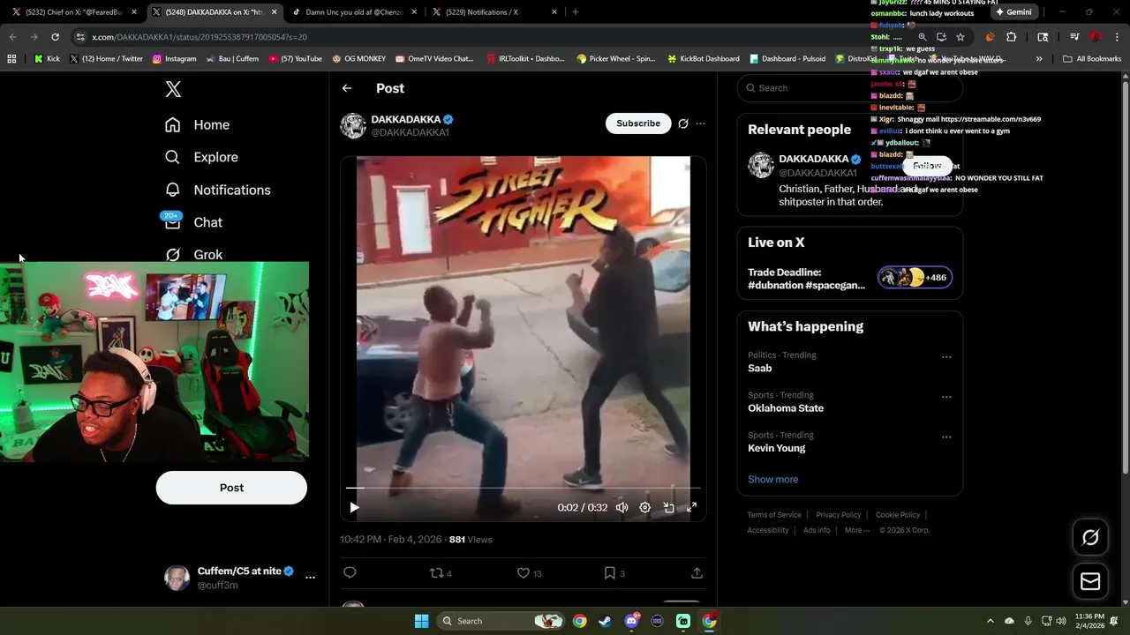Viewport: 1130px width, 635px height.
Task: Toggle picture-in-picture on the video
Action: (668, 507)
